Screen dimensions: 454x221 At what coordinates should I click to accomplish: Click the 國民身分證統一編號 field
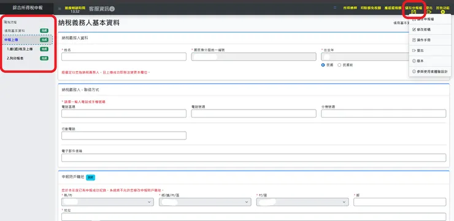253,56
